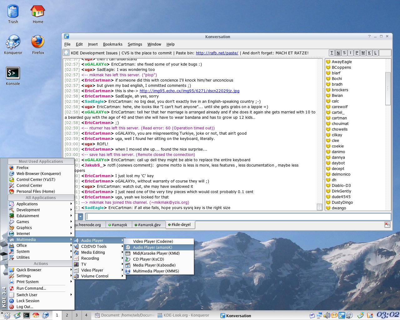Image resolution: width=400 pixels, height=320 pixels.
Task: Expand the Games submenu
Action: [41, 222]
